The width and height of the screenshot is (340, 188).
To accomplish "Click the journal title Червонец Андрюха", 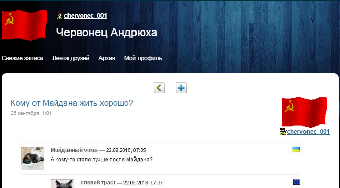I will [107, 33].
